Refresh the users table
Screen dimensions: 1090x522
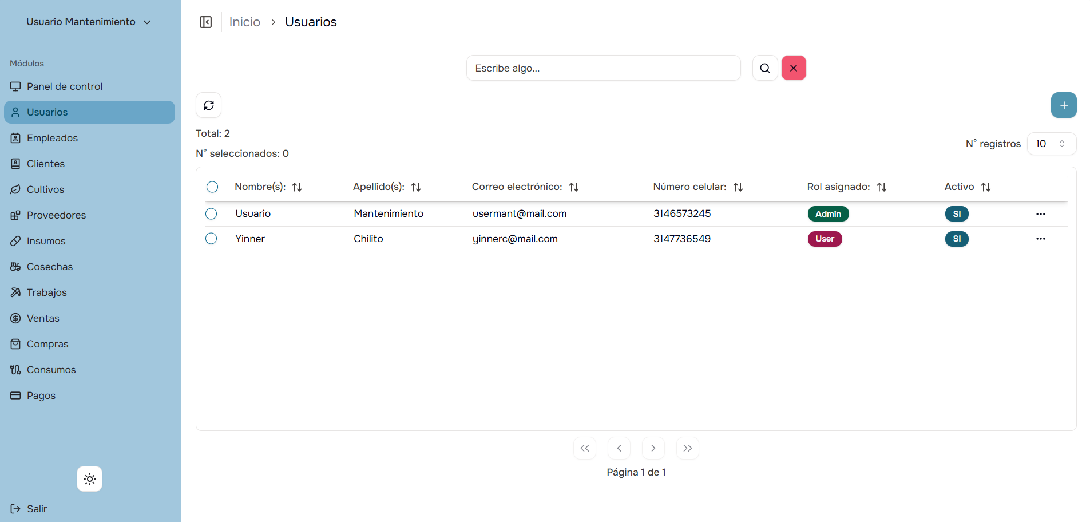[x=209, y=105]
